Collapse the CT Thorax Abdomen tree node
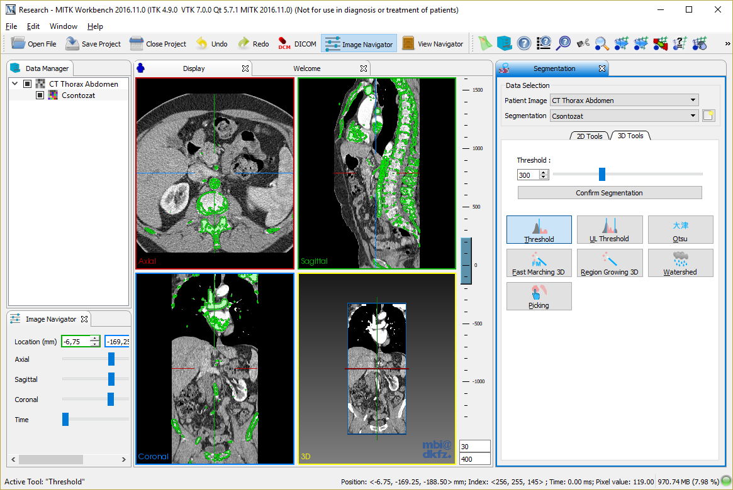The width and height of the screenshot is (733, 490). (14, 84)
